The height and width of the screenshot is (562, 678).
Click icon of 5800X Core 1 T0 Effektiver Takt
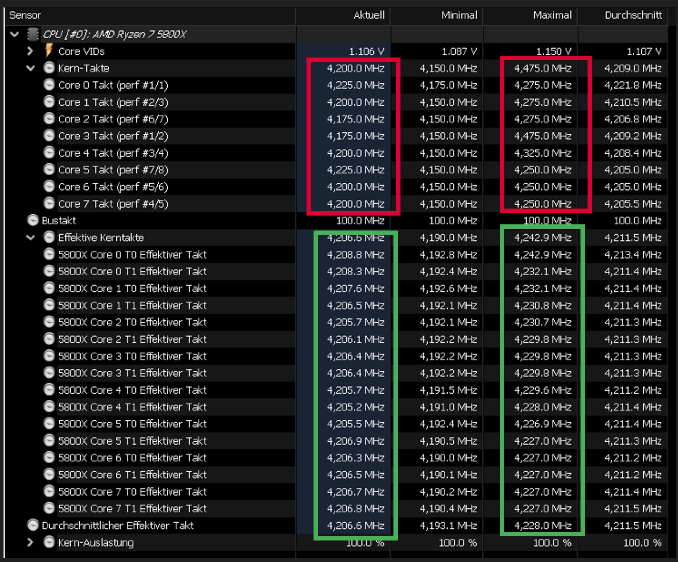point(49,288)
